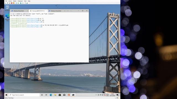Image resolution: width=177 pixels, height=99 pixels.
Task: Click the Revert VM toolbar icon
Action: point(23,3)
